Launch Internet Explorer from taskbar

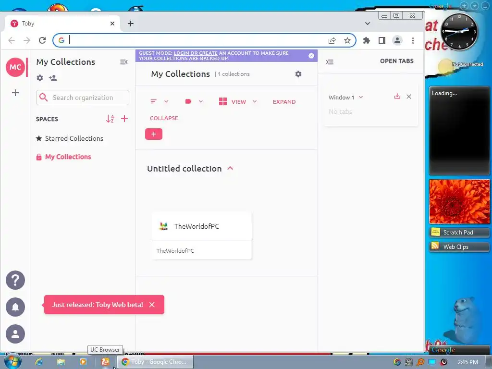coord(39,362)
